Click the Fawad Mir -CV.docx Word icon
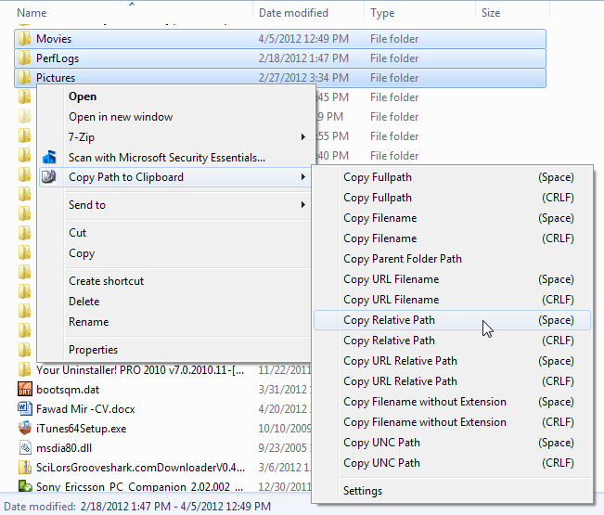Screen dimensions: 604x515 [x=25, y=408]
